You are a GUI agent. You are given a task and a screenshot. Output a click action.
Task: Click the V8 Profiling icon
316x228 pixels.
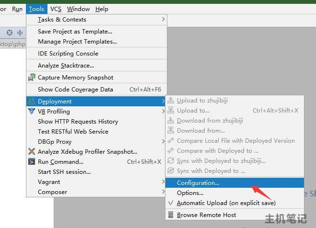[x=32, y=111]
